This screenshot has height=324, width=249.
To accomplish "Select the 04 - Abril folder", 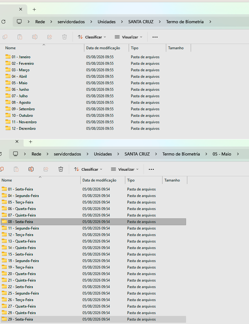I will [x=19, y=77].
